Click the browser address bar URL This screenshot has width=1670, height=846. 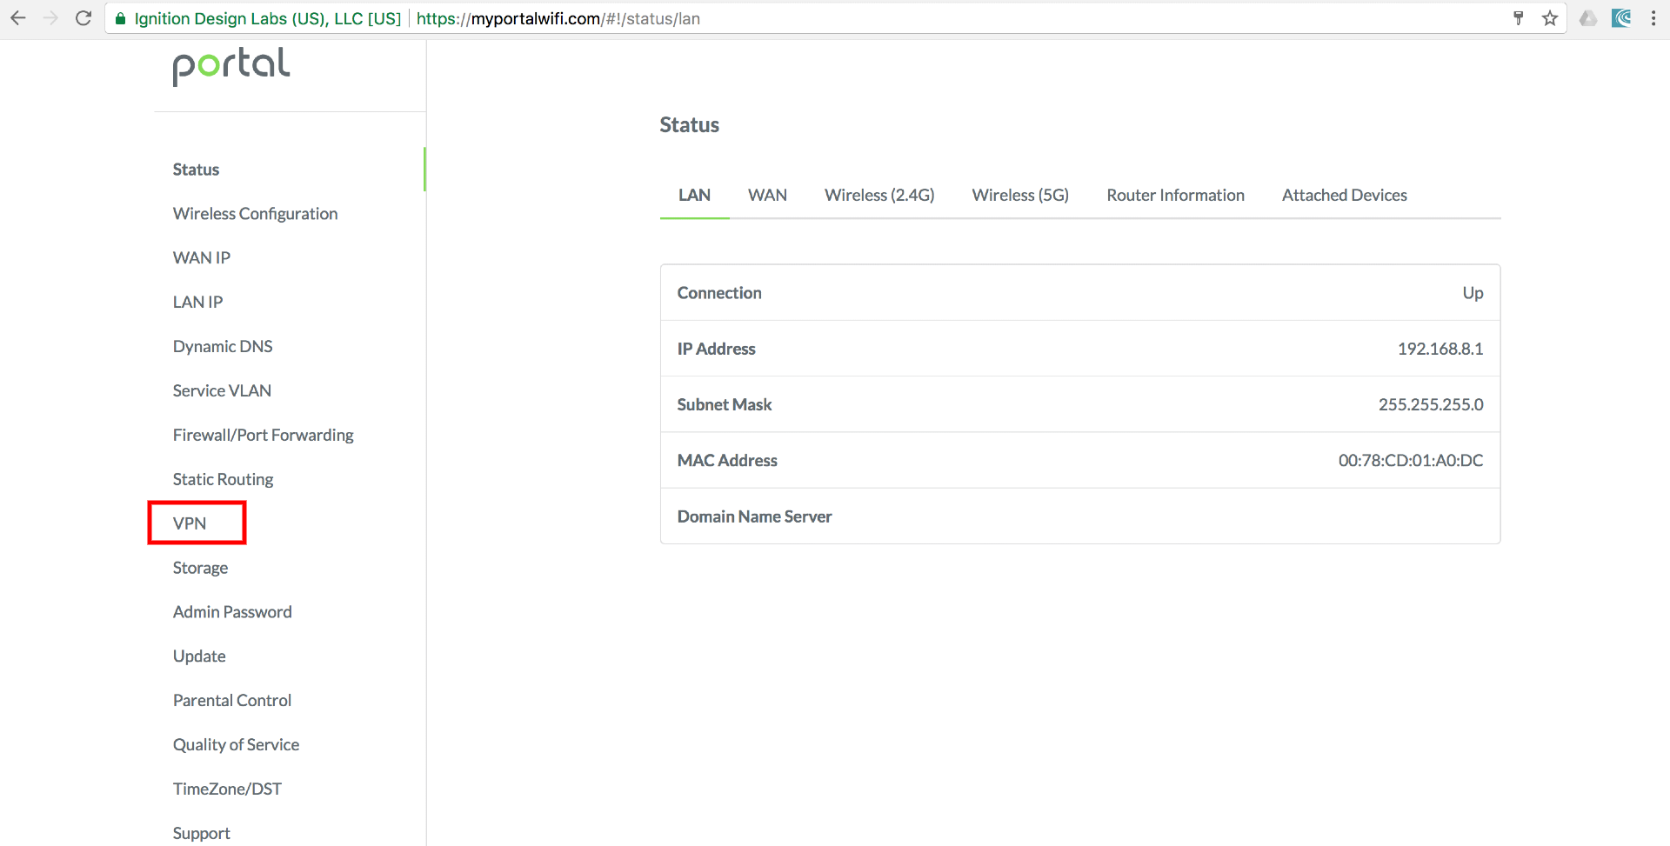[557, 18]
